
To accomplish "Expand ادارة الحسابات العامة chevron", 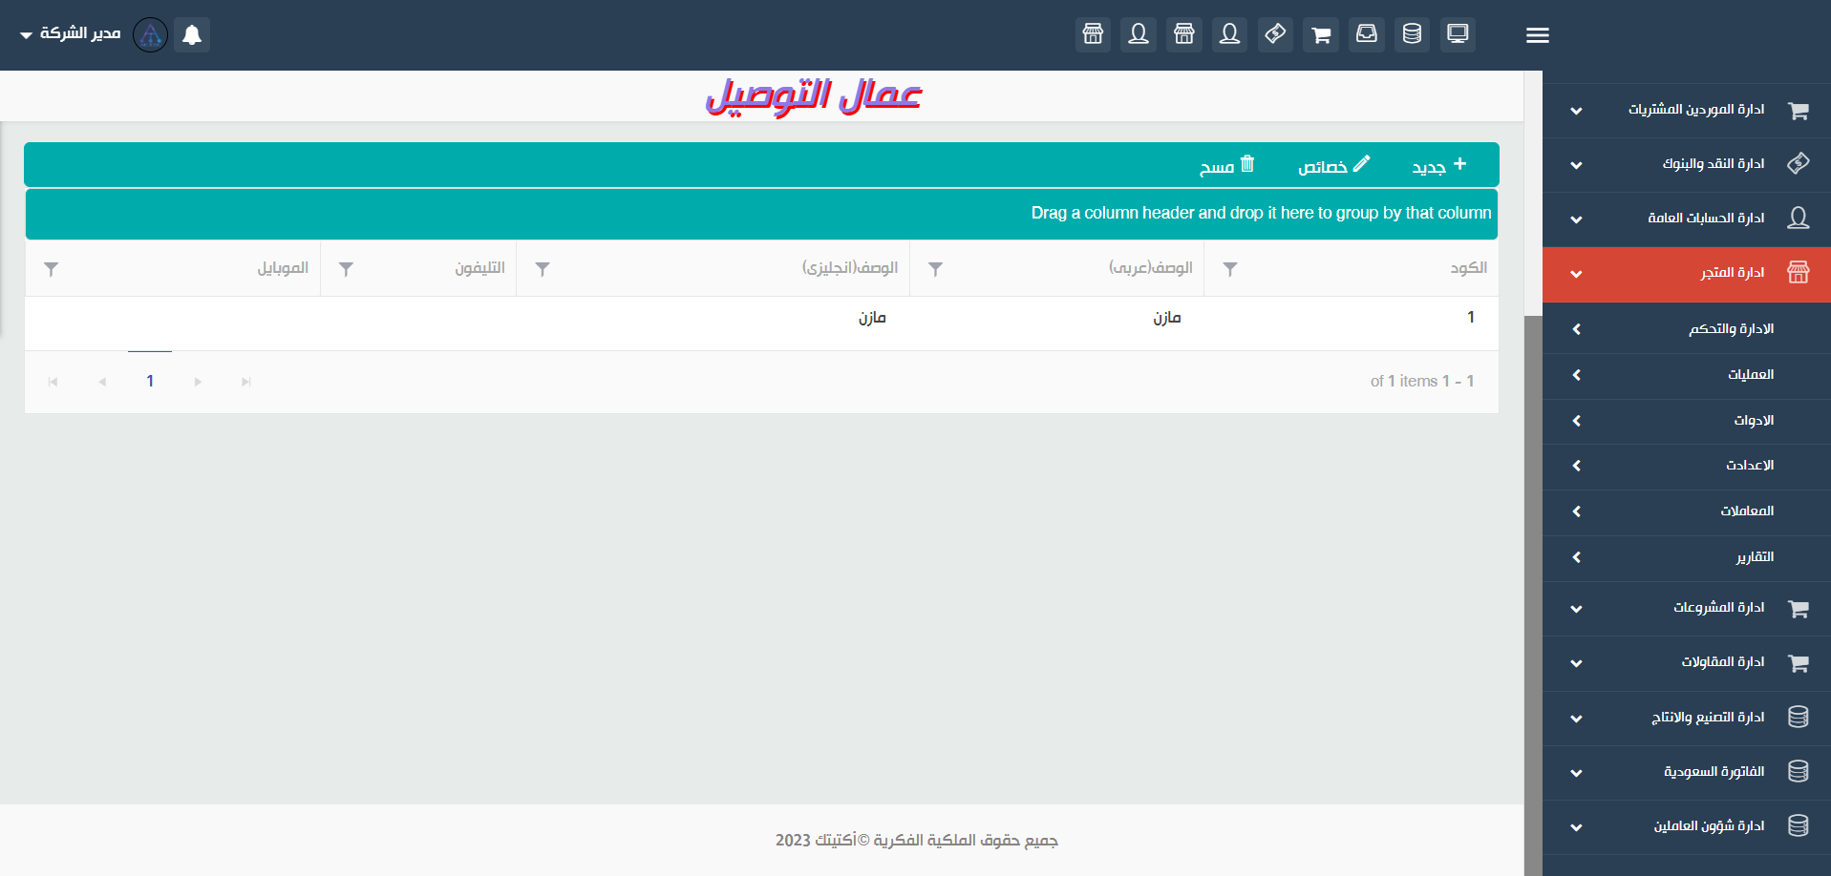I will coord(1576,219).
